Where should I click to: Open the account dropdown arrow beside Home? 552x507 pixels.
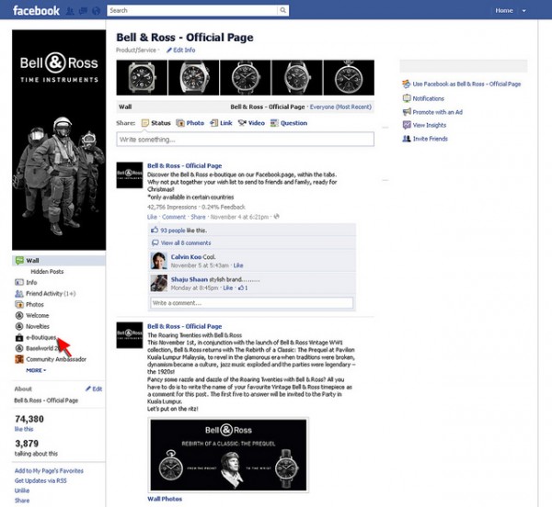tap(523, 11)
